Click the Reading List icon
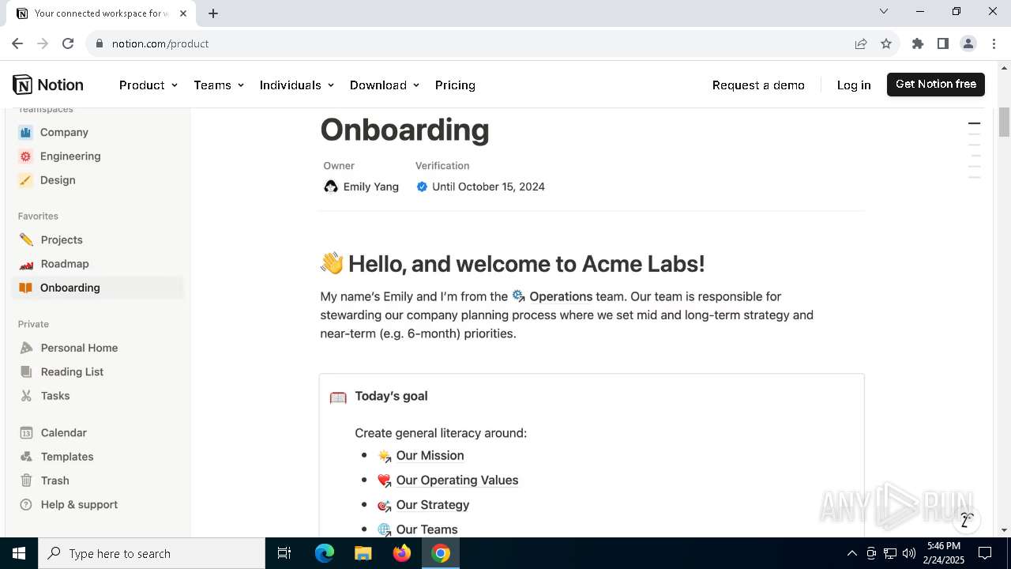 [26, 371]
